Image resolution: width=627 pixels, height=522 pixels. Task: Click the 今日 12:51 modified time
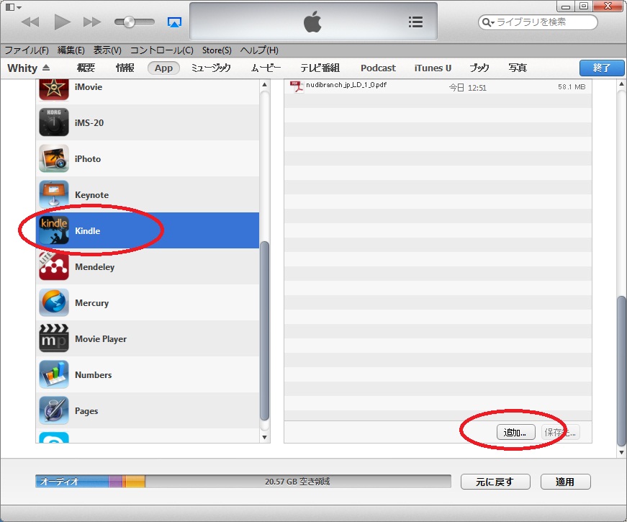(467, 88)
